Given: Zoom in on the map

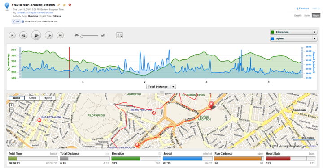Looking at the screenshot, I should coord(11,105).
